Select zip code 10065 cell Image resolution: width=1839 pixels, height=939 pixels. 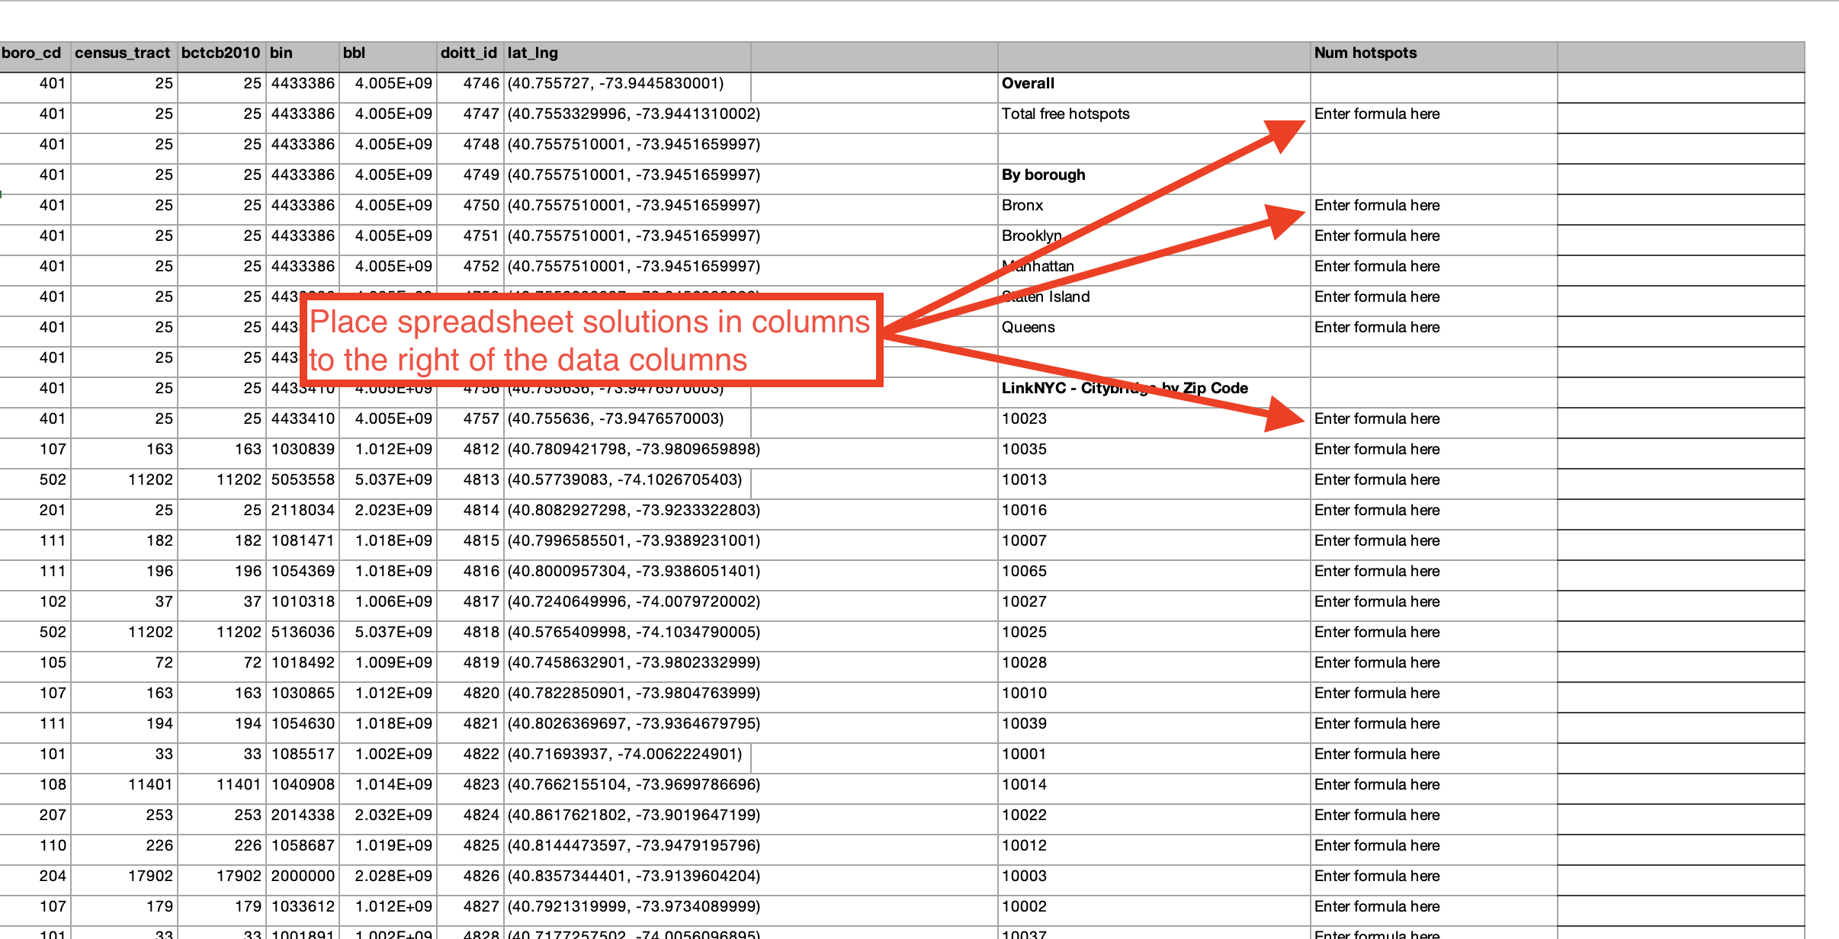click(x=1154, y=575)
